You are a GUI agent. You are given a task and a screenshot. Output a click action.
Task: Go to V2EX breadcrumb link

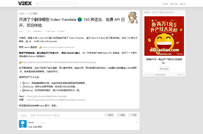click(22, 14)
